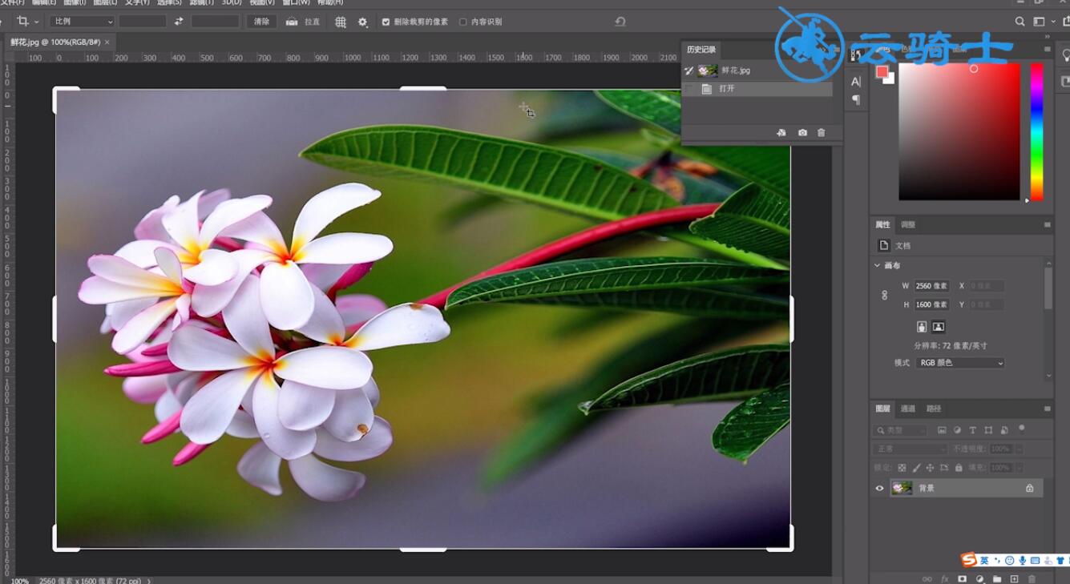
Task: Add layer mask icon at Layers bottom
Action: 963,578
